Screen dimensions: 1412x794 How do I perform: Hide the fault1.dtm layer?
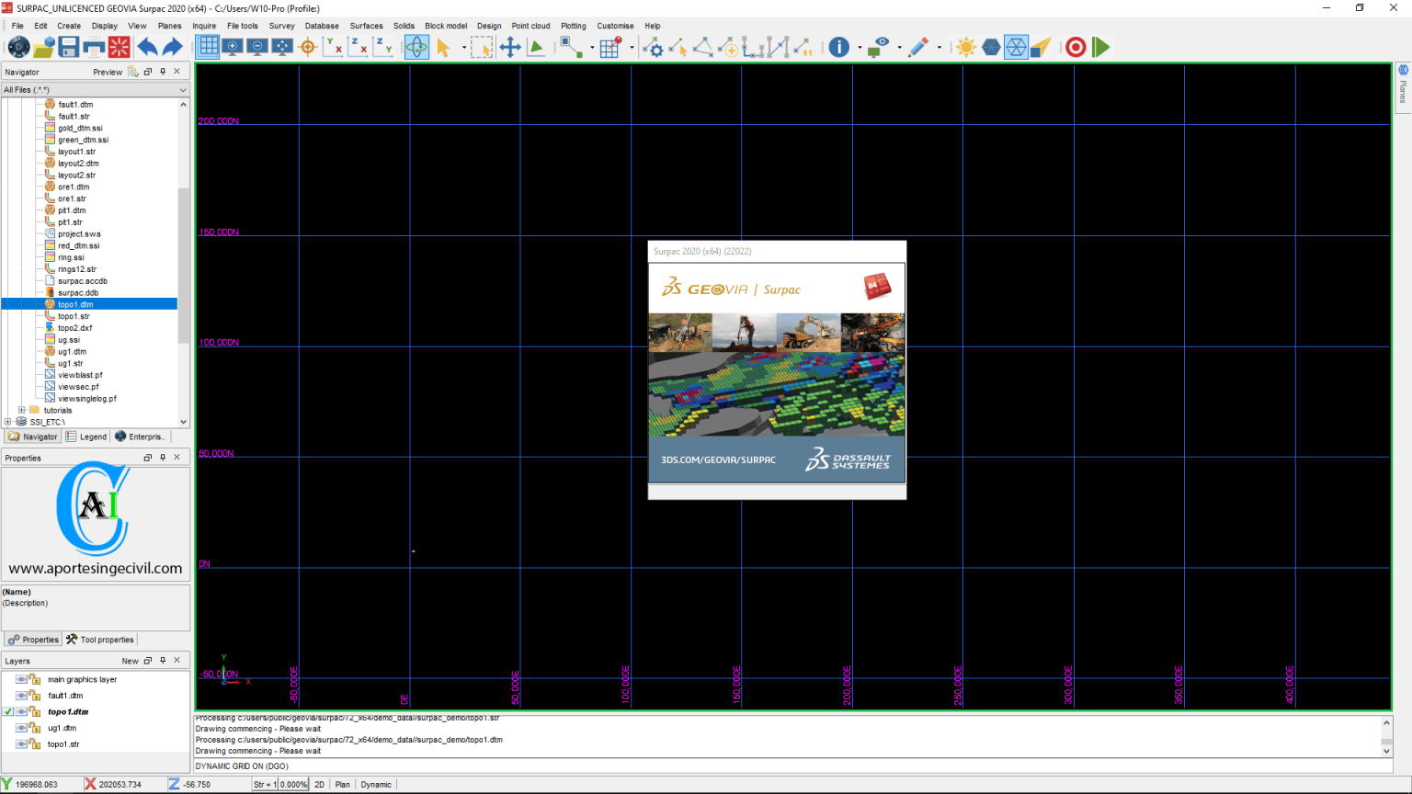click(x=21, y=696)
